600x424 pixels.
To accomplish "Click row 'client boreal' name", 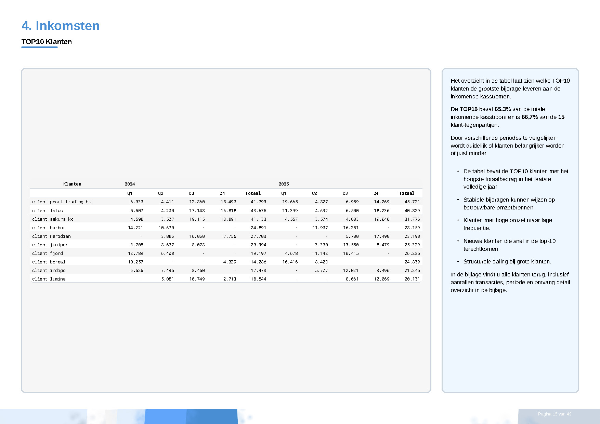I will click(49, 262).
